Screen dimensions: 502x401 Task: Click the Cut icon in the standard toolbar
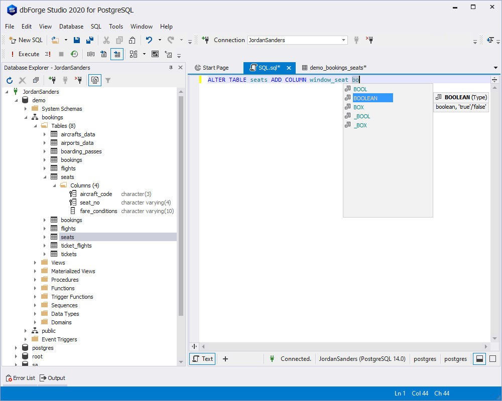(x=106, y=40)
